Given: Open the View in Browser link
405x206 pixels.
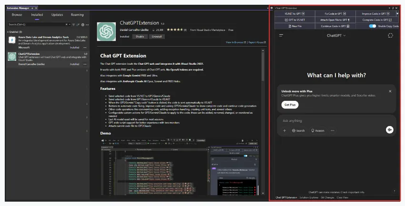Looking at the screenshot, I should (x=235, y=42).
